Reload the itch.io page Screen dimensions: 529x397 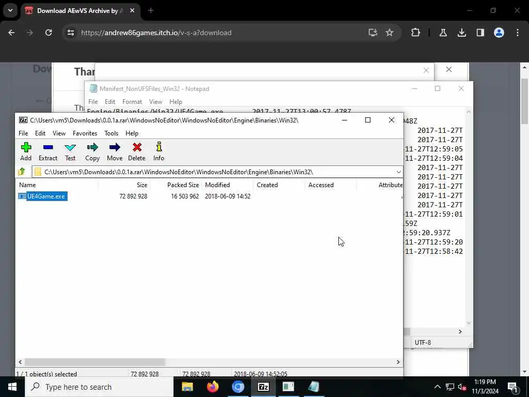click(x=49, y=33)
